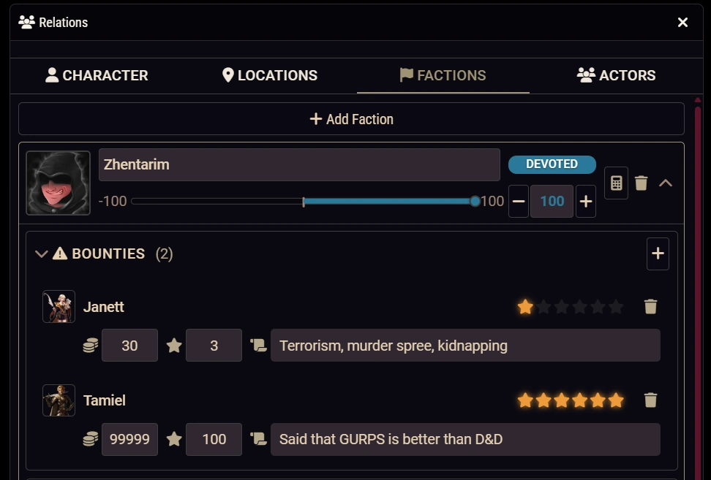Switch to the Locations tab
711x480 pixels.
tap(269, 75)
